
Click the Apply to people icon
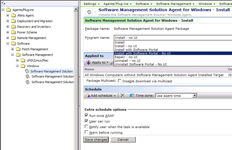pos(88,62)
